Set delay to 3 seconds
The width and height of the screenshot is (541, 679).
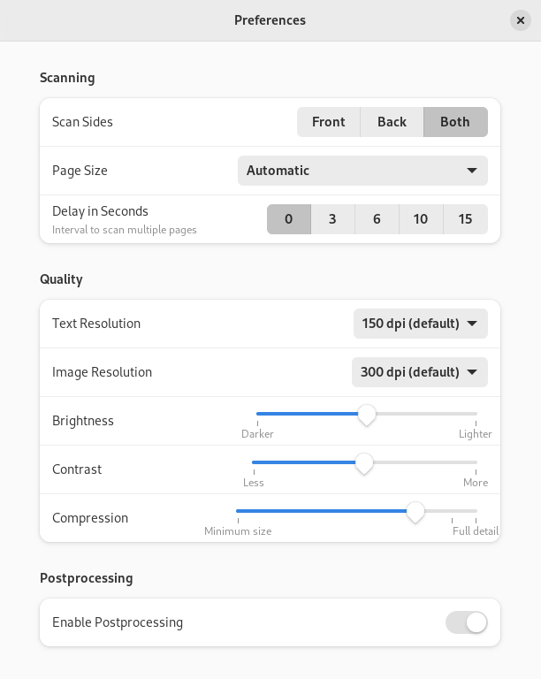click(x=332, y=219)
